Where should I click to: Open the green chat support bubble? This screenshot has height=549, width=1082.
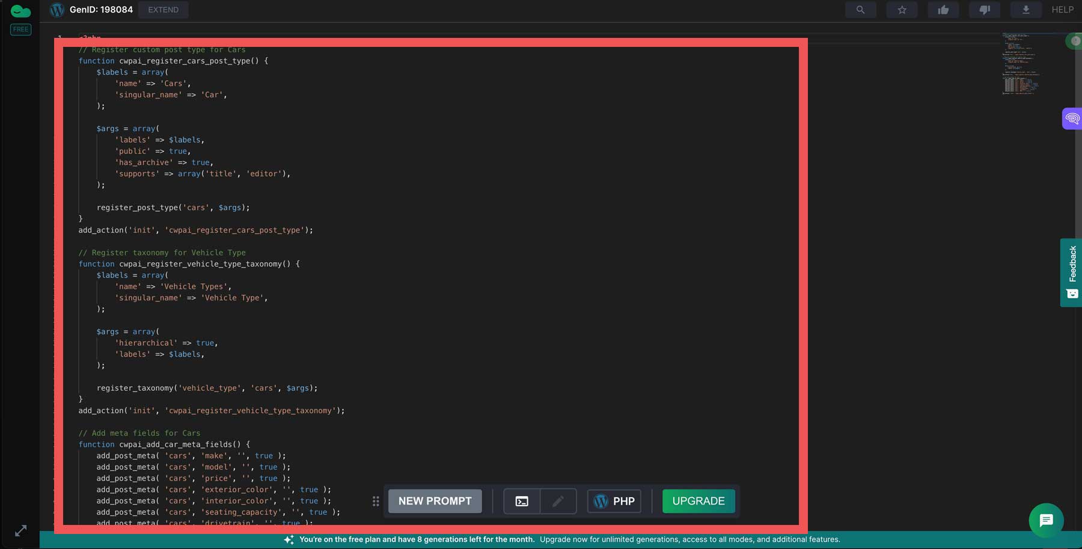[1046, 521]
